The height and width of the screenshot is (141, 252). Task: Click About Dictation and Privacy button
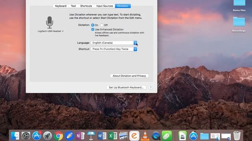point(129,76)
